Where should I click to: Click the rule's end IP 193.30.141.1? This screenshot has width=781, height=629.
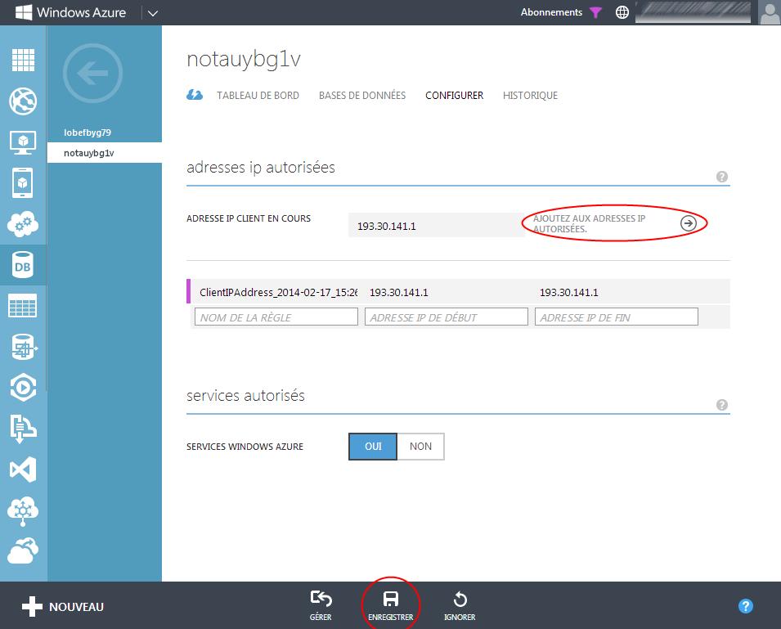pos(569,292)
